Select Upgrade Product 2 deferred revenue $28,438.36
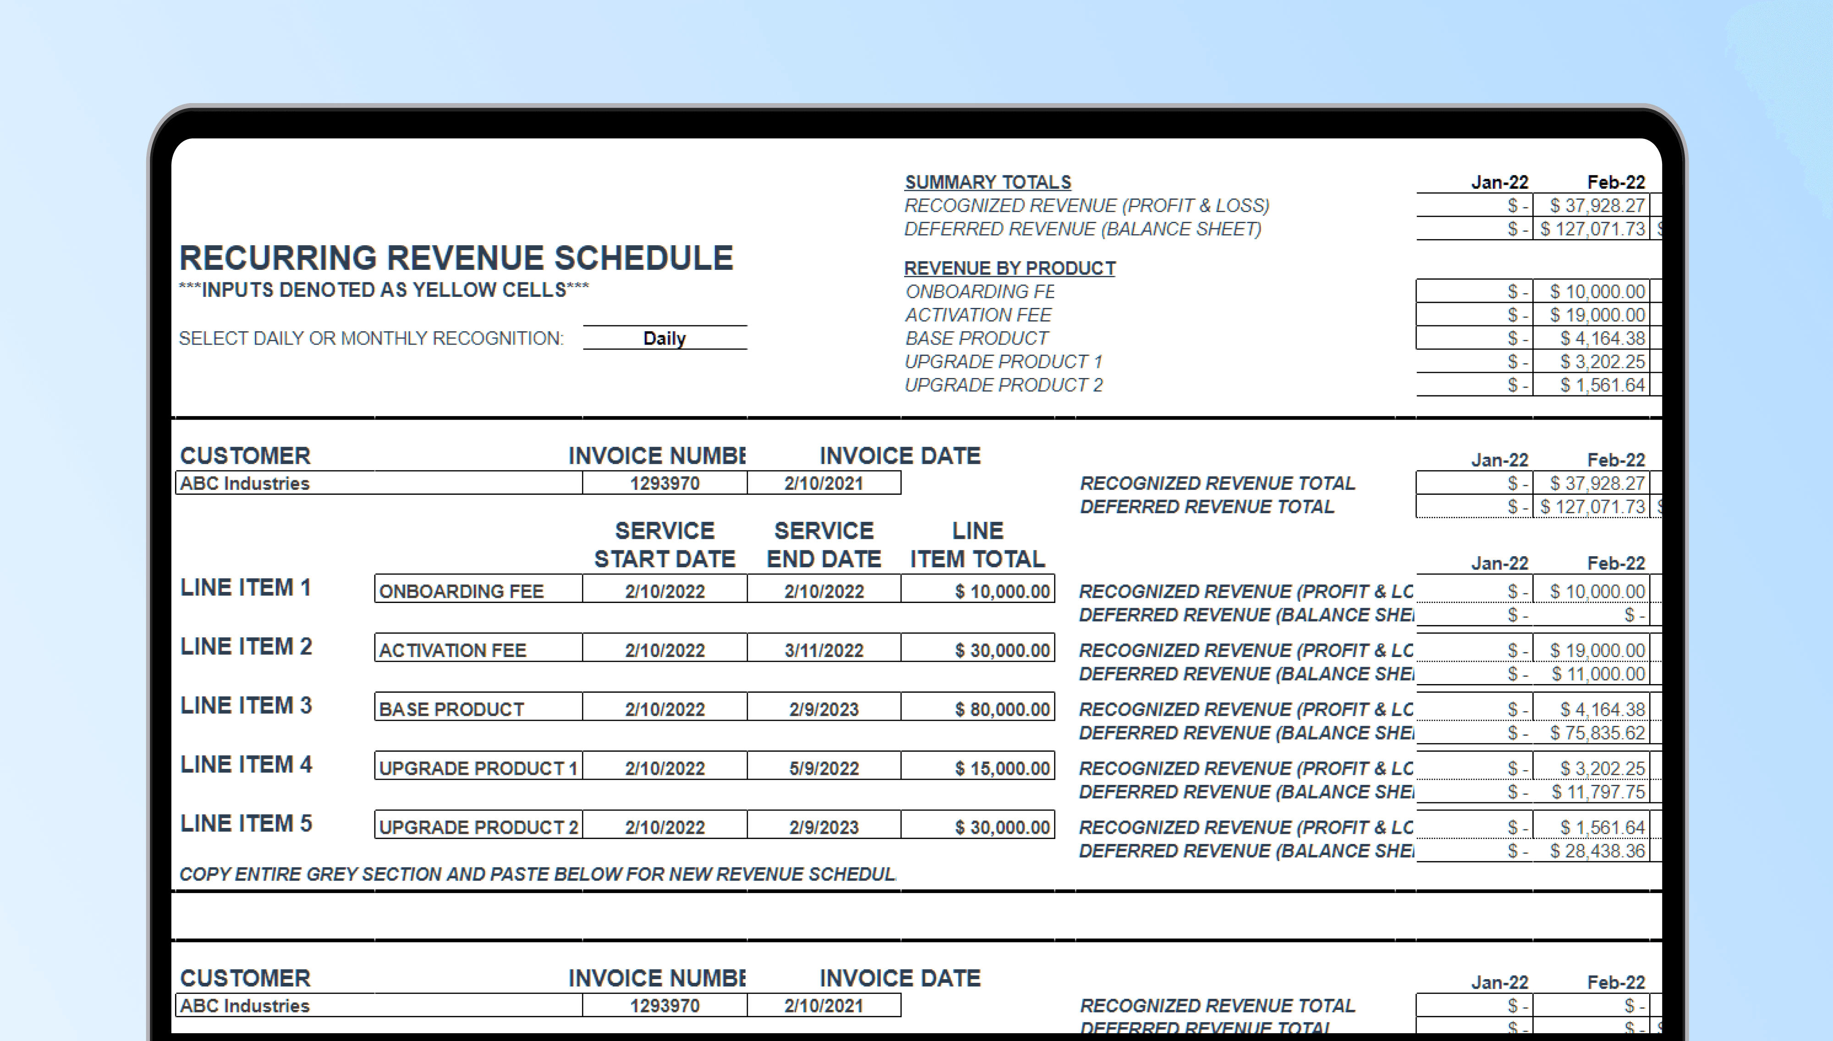 pos(1592,851)
